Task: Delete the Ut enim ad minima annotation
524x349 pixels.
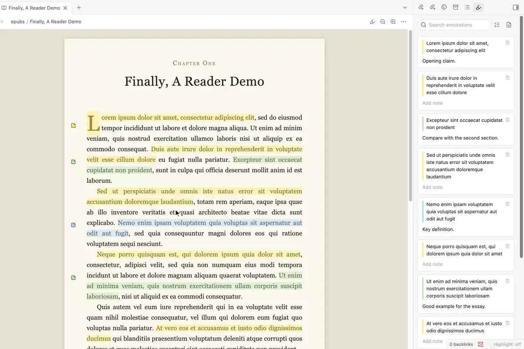Action: (x=507, y=281)
